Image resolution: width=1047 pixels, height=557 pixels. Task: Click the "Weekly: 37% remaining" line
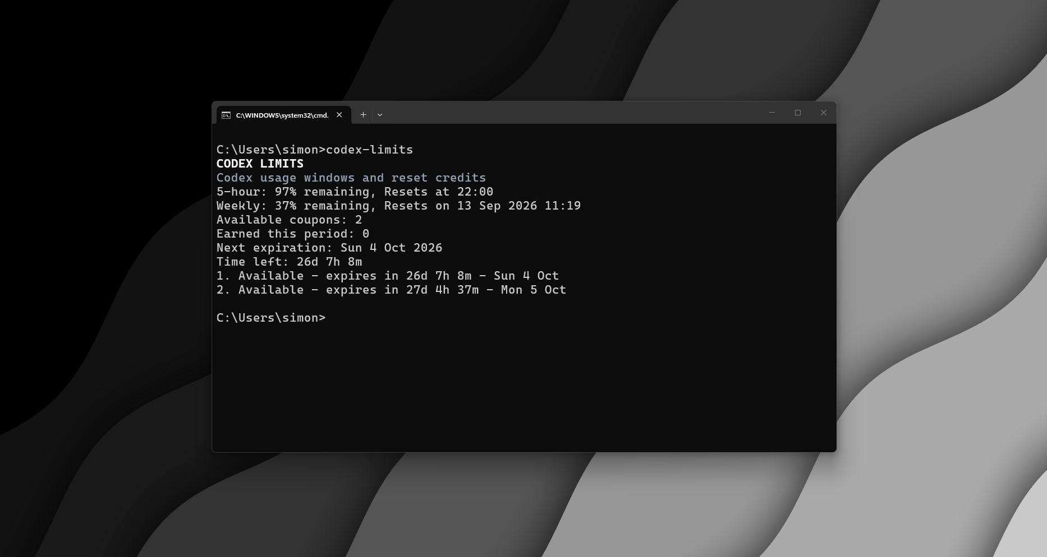pos(398,206)
